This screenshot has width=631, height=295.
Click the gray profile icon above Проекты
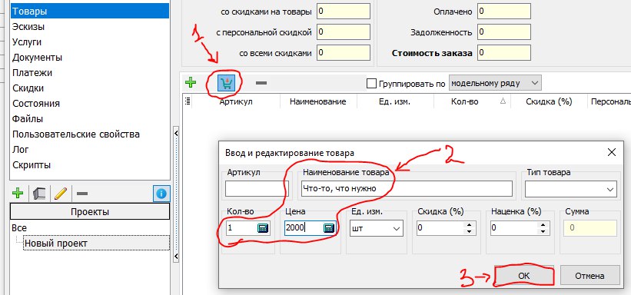click(39, 194)
